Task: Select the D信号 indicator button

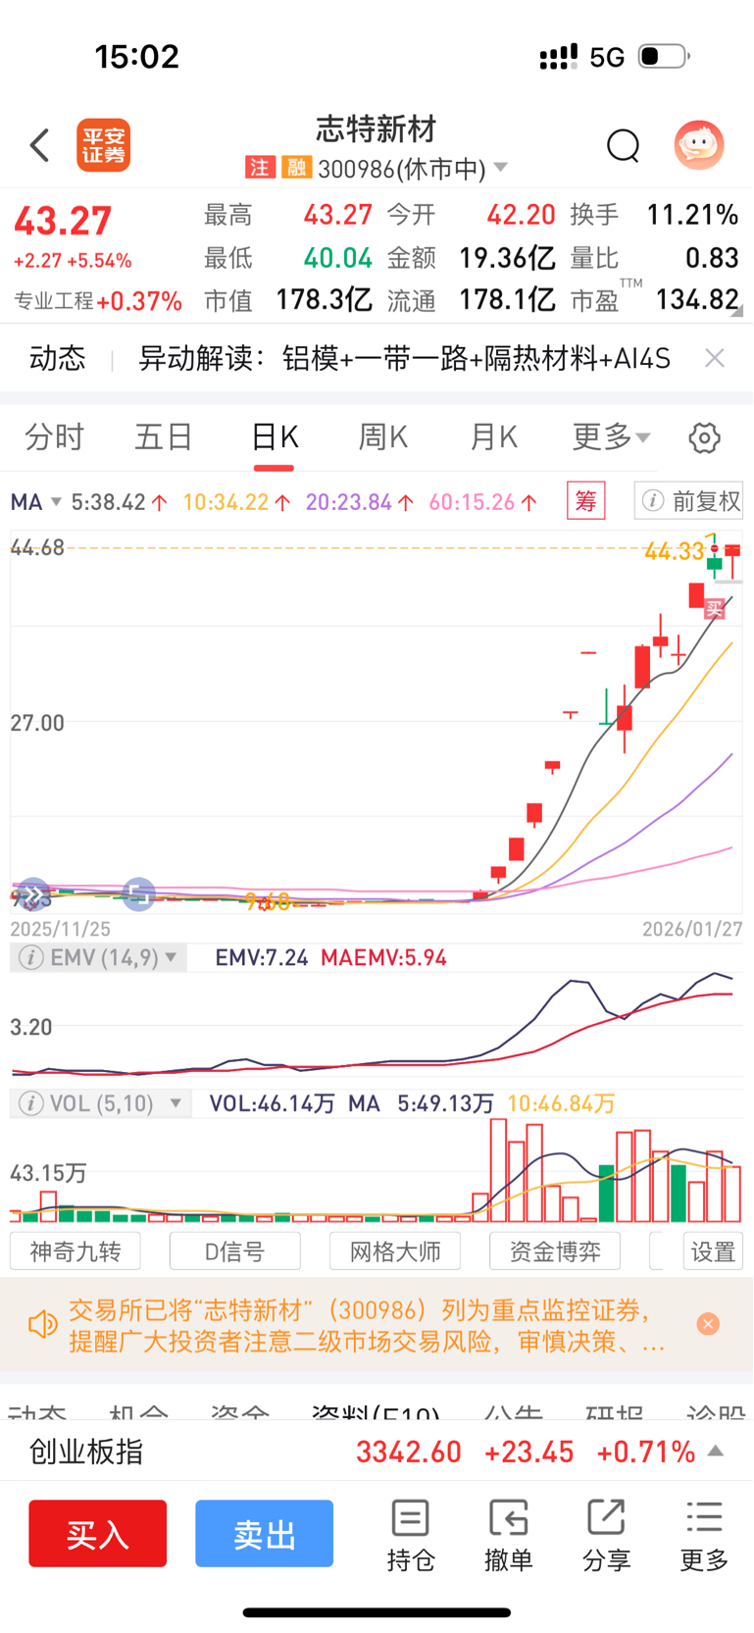Action: point(235,1251)
